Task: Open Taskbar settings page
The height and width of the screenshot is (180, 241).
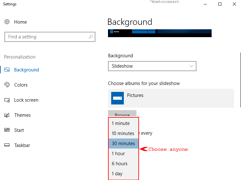Action: tap(22, 145)
